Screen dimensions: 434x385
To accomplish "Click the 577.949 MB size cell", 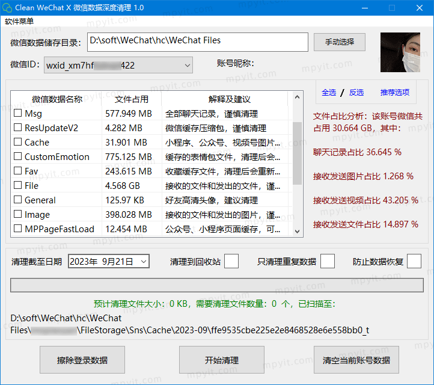I will pos(129,114).
